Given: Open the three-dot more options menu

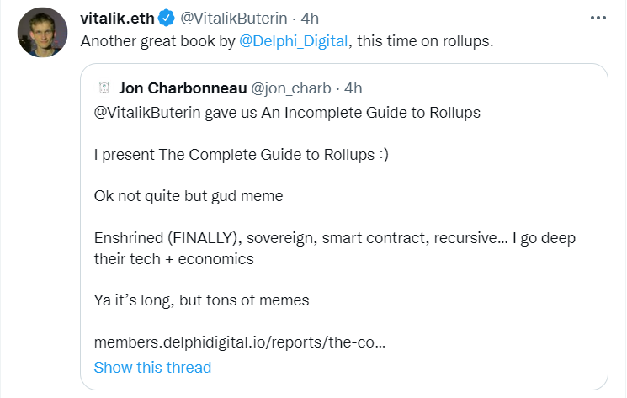Looking at the screenshot, I should 598,18.
